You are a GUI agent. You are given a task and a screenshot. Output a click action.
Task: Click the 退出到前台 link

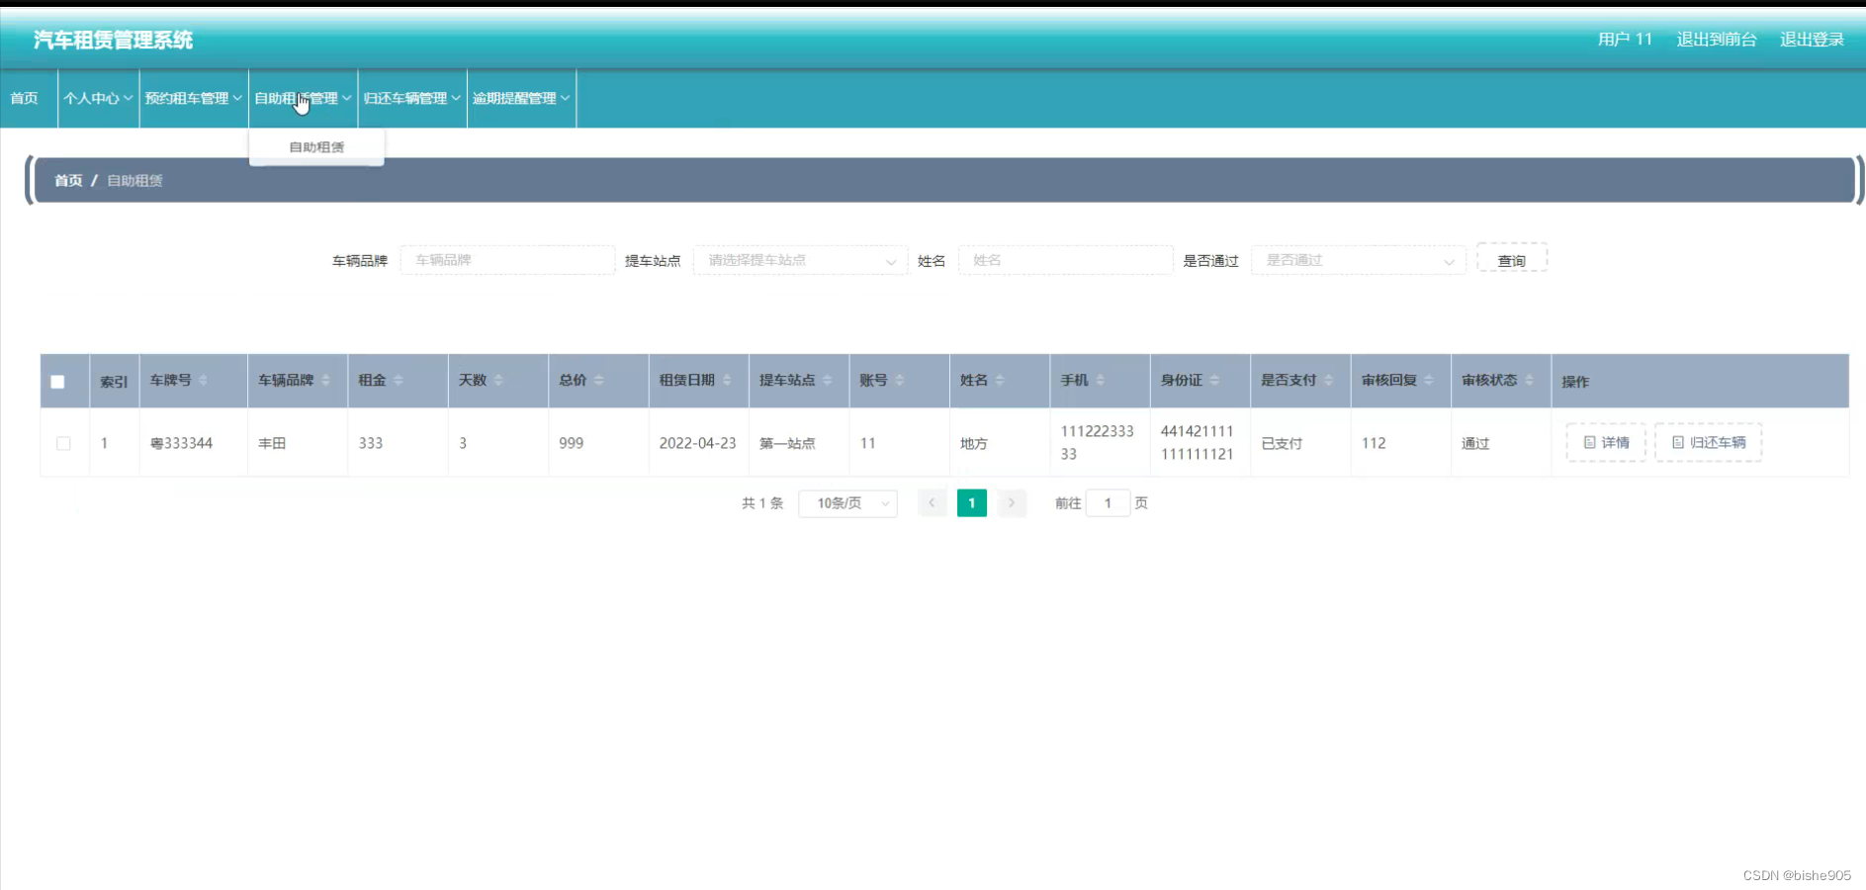point(1717,40)
